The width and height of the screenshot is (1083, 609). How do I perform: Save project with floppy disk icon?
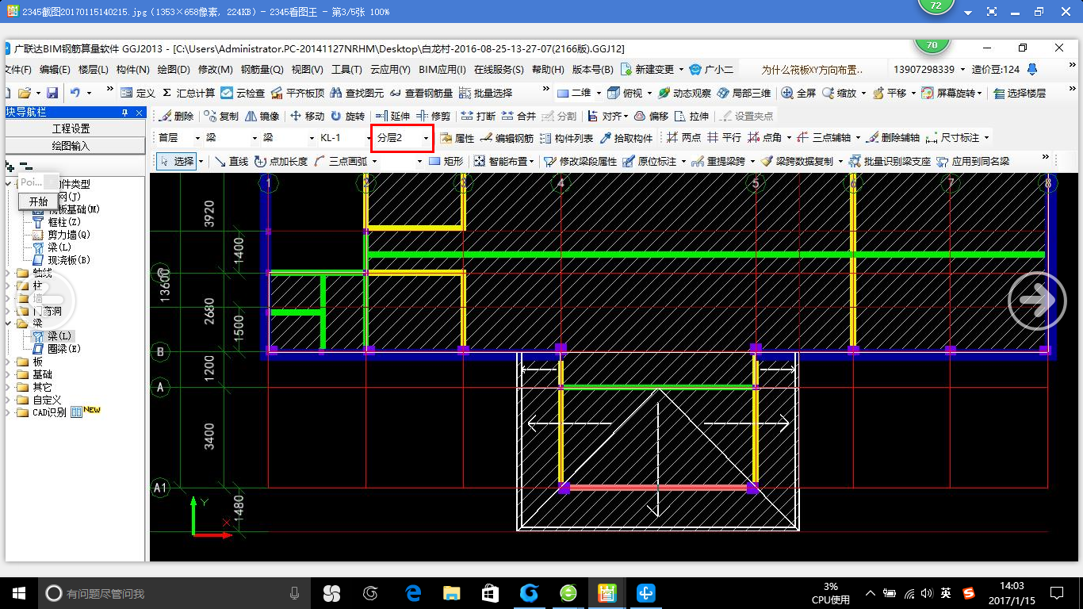52,93
